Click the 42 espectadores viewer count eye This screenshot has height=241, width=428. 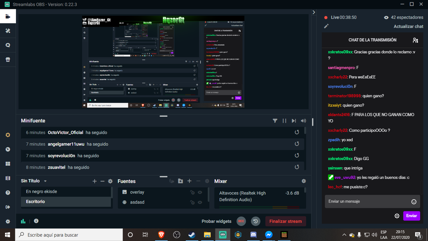pos(386,17)
